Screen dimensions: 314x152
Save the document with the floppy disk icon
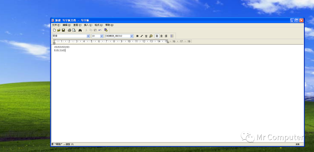(63, 30)
